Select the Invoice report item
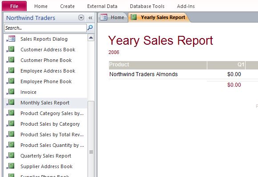 pos(45,92)
